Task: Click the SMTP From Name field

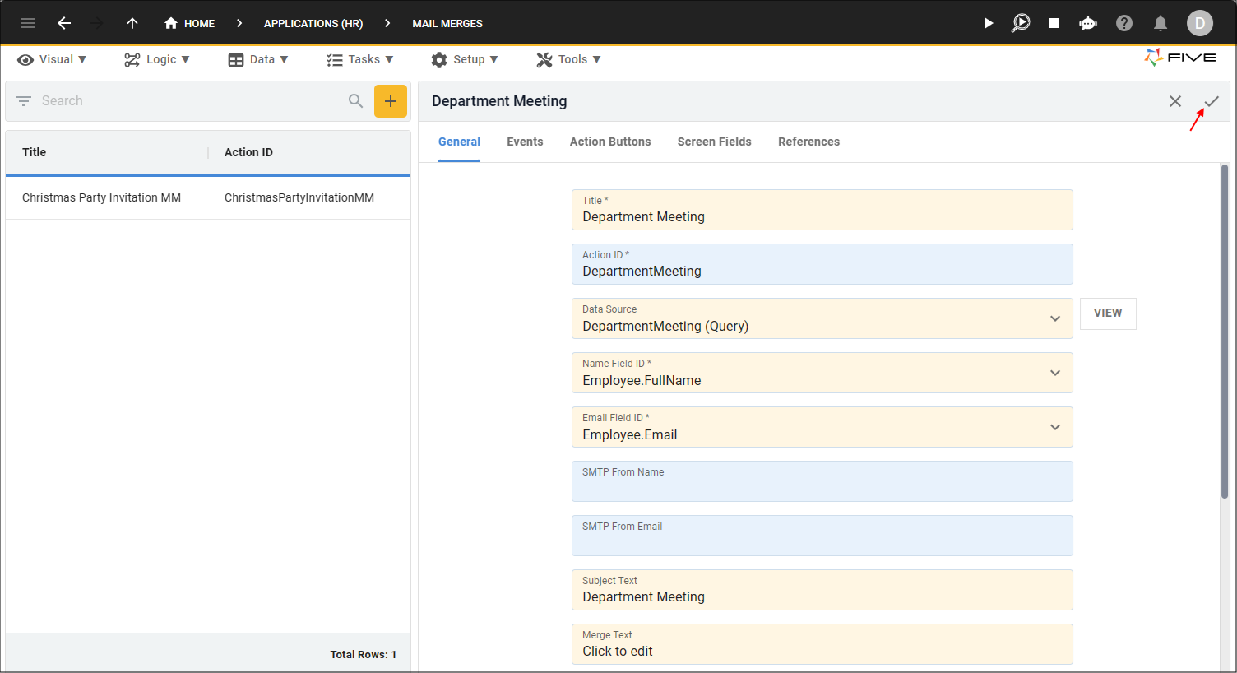Action: [x=822, y=481]
